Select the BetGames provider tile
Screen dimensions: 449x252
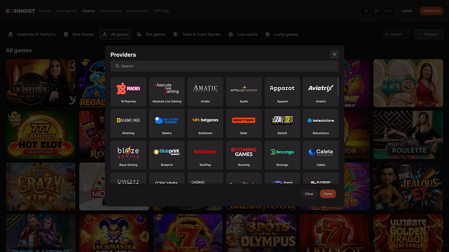[206, 123]
